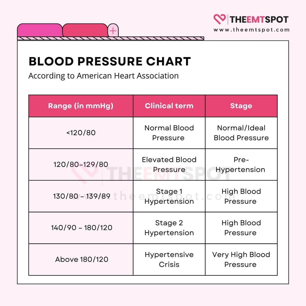Select the Stage 2 Hypertension cell

pyautogui.click(x=169, y=228)
